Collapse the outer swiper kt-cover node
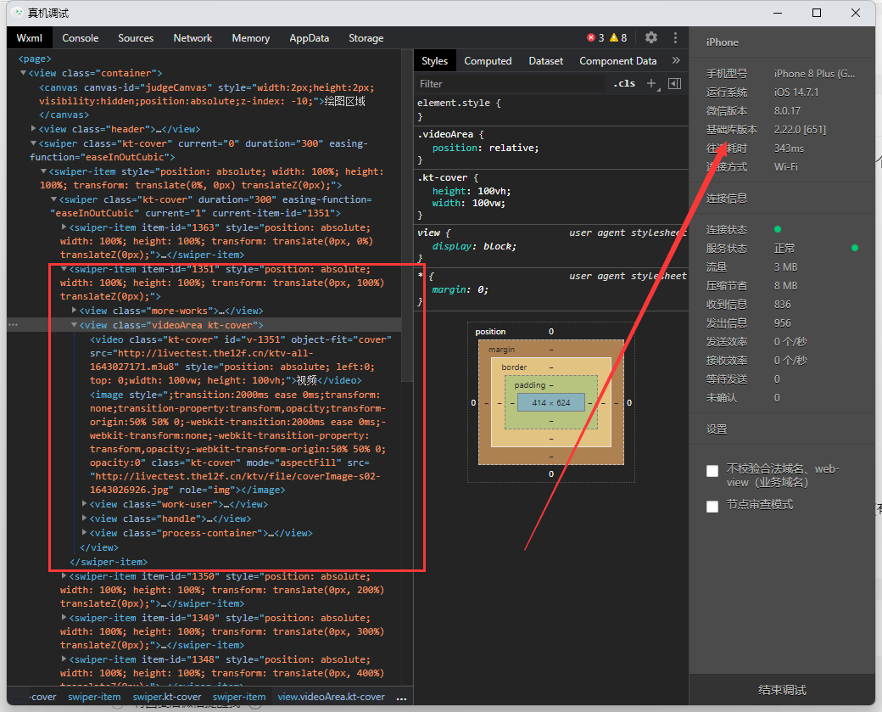This screenshot has height=712, width=882. click(34, 143)
